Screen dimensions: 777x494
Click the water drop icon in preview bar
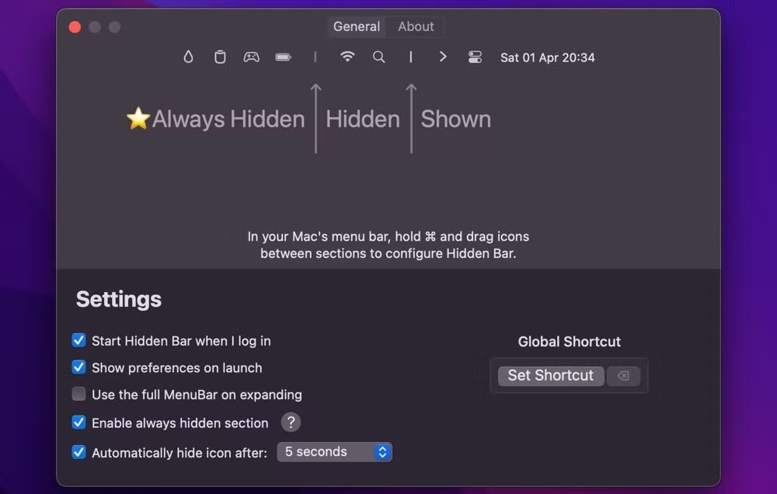(x=188, y=57)
